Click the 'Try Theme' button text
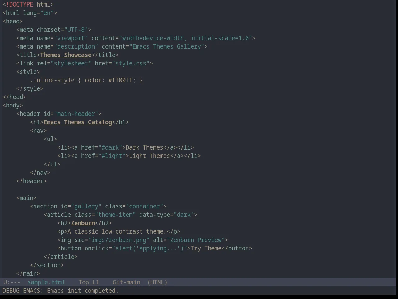398x299 pixels. pyautogui.click(x=206, y=248)
